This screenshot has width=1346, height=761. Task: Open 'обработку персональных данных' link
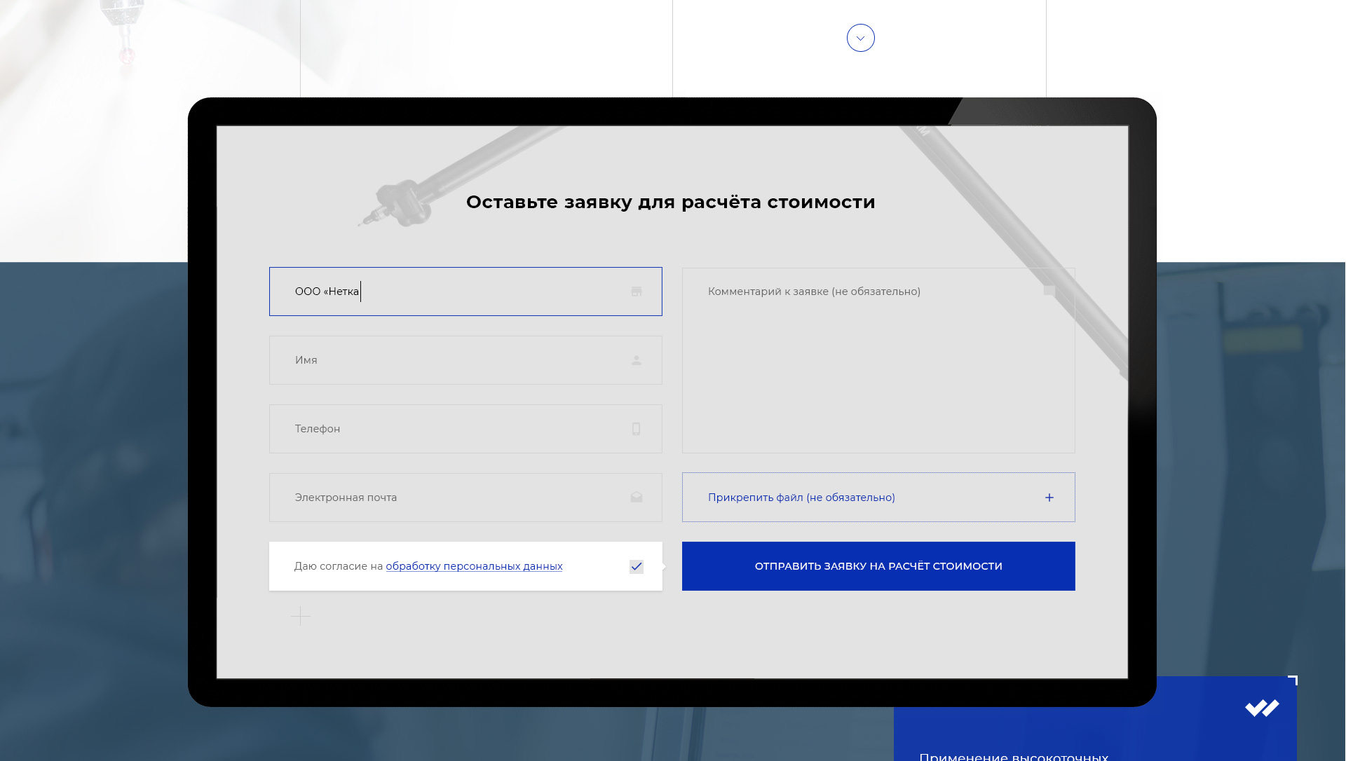474,566
